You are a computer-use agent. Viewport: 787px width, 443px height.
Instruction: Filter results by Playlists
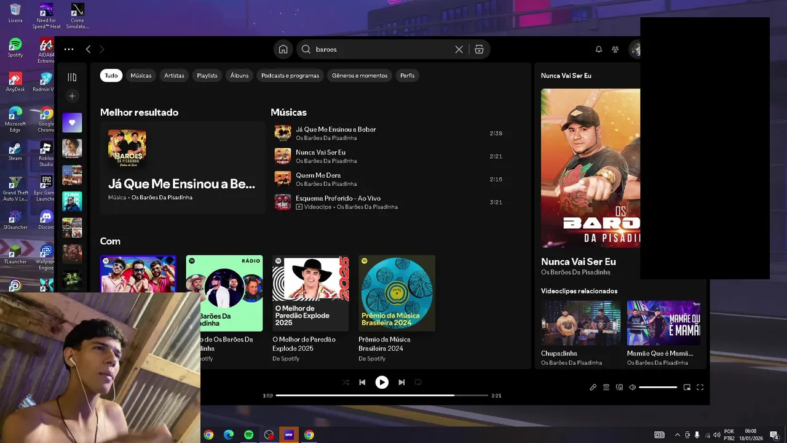[207, 76]
